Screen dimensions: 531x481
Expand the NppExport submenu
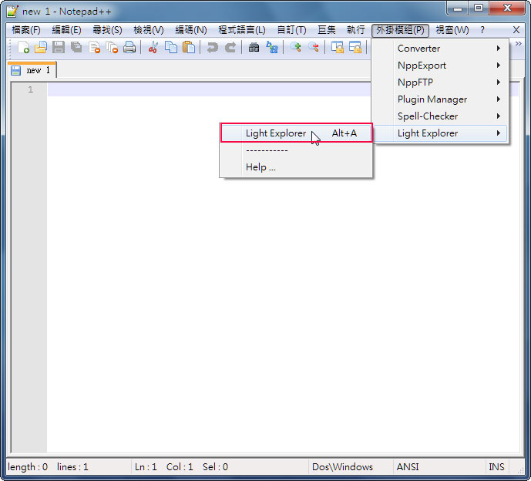[440, 66]
